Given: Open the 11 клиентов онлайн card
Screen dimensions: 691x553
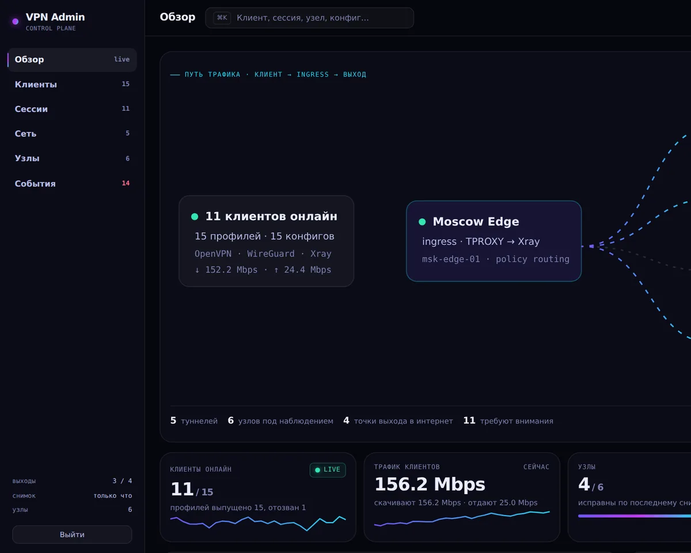Looking at the screenshot, I should pyautogui.click(x=266, y=241).
